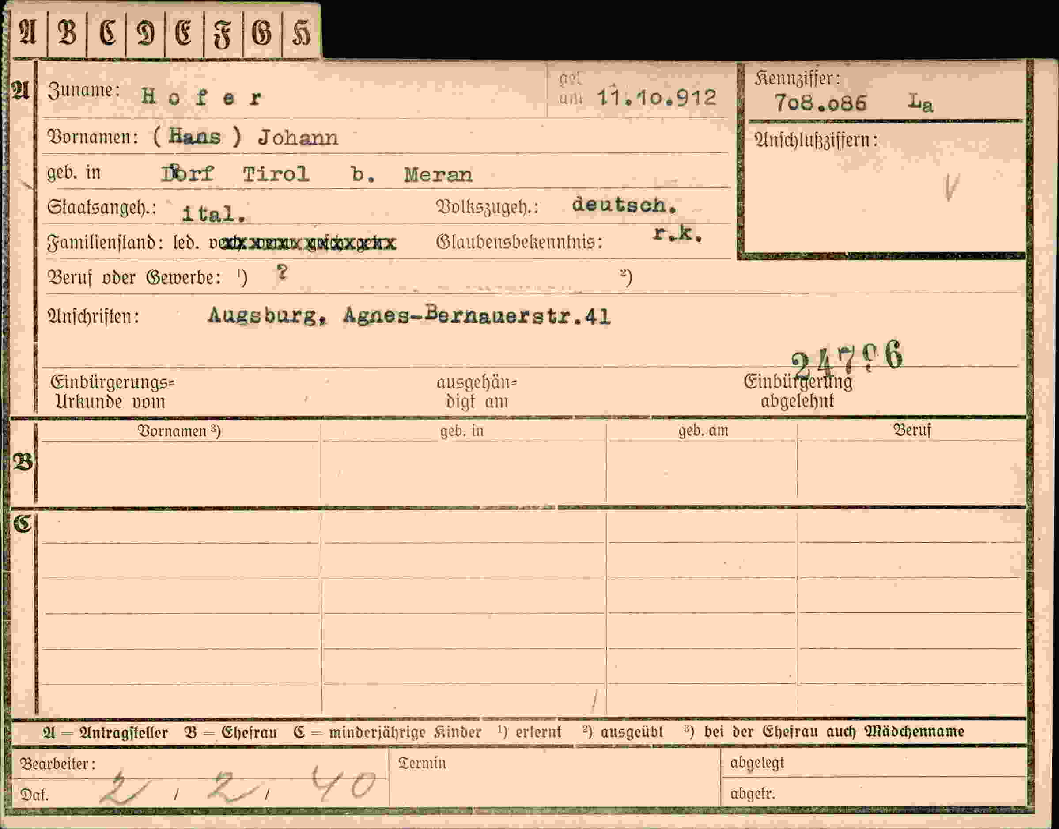This screenshot has height=829, width=1059.
Task: Click 'Einbürgerungs-Urkunde vom' label
Action: (x=112, y=392)
